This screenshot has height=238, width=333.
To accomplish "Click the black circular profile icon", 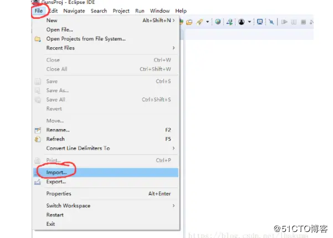I will 241,22.
